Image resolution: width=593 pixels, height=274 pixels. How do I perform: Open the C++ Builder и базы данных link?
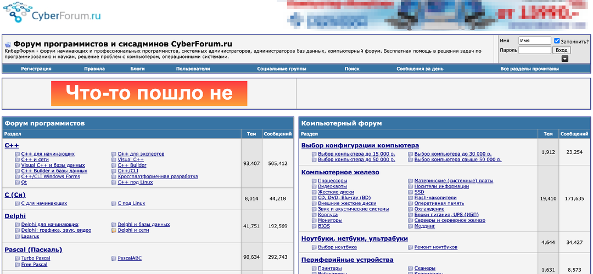(x=54, y=171)
